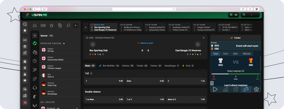This screenshot has height=109, width=284.
Task: Open the gift bonuses icon
Action: [25, 62]
